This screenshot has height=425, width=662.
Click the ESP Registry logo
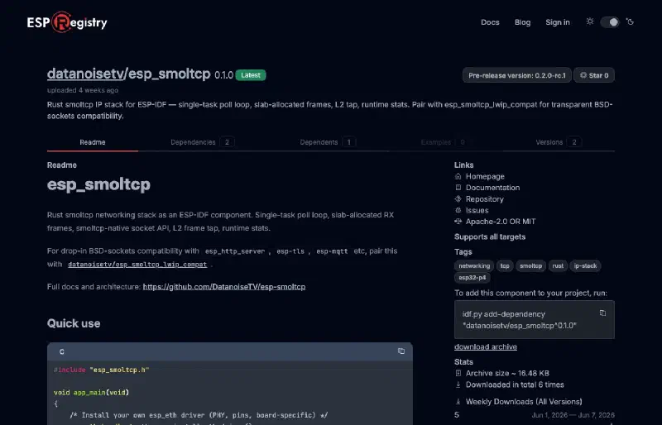click(x=67, y=22)
